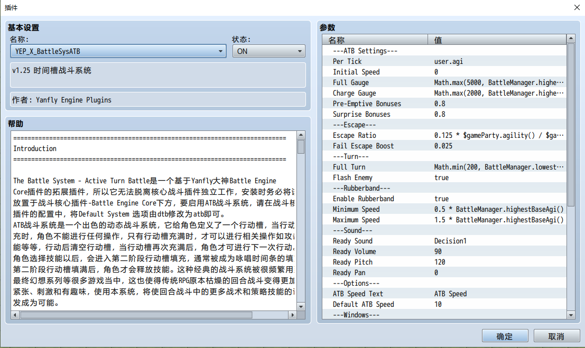585x348 pixels.
Task: Select the Escape Ratio parameter row
Action: (x=444, y=135)
